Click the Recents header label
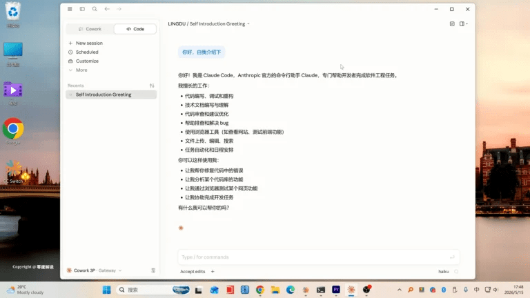The width and height of the screenshot is (530, 298). pyautogui.click(x=76, y=86)
